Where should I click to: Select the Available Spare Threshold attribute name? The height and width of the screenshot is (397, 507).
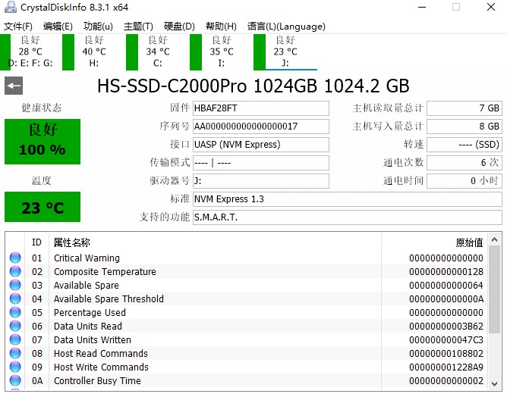tap(109, 299)
